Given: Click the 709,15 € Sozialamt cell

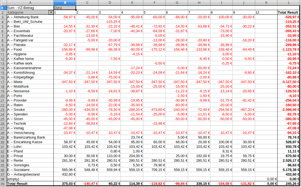Looking at the screenshot, I should point(154,170).
